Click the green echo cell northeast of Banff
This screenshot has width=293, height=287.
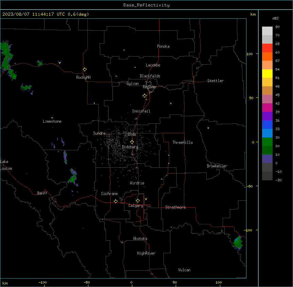pos(73,177)
